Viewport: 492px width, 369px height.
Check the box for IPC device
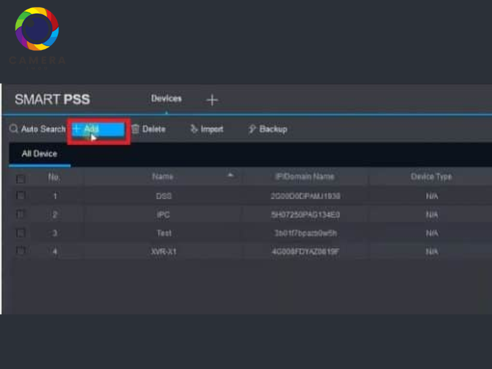point(21,214)
